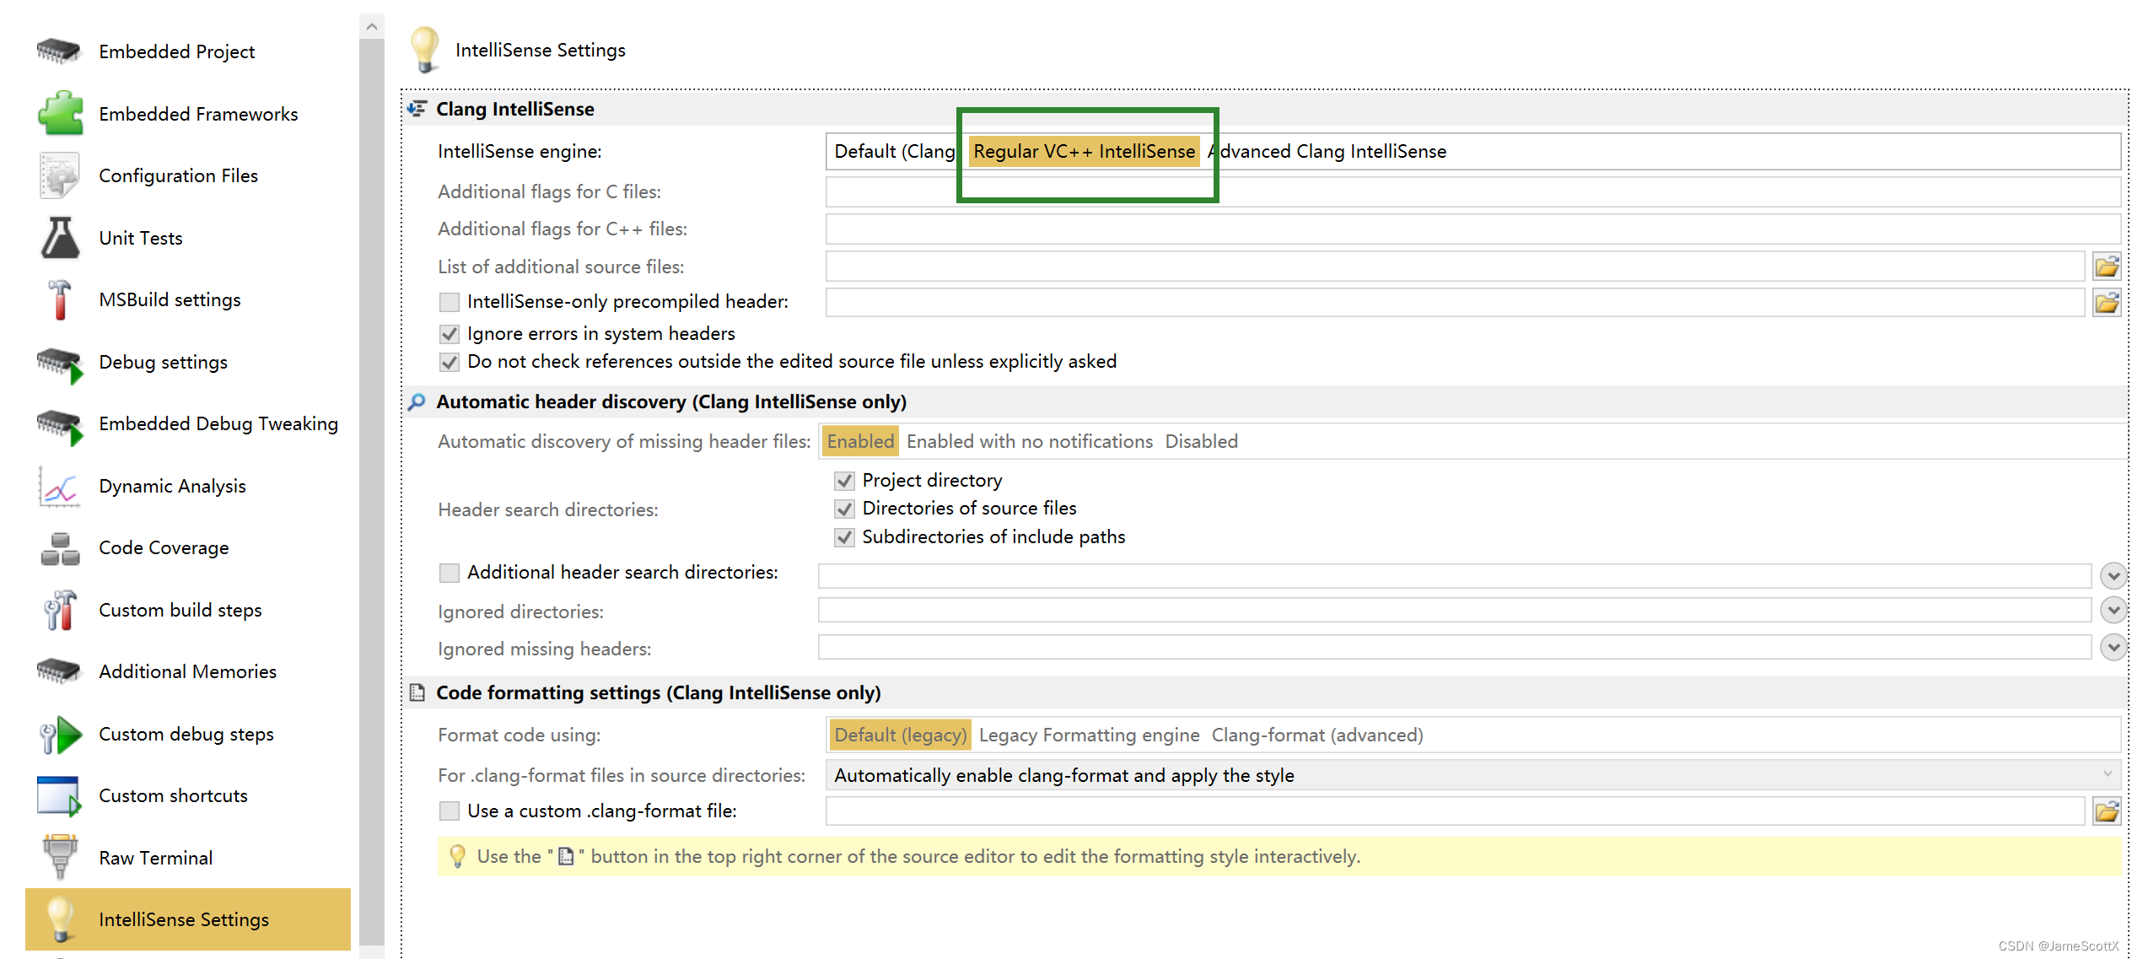Open the Unit Tests flask icon
Screen dimensions: 2132x959
click(x=59, y=238)
